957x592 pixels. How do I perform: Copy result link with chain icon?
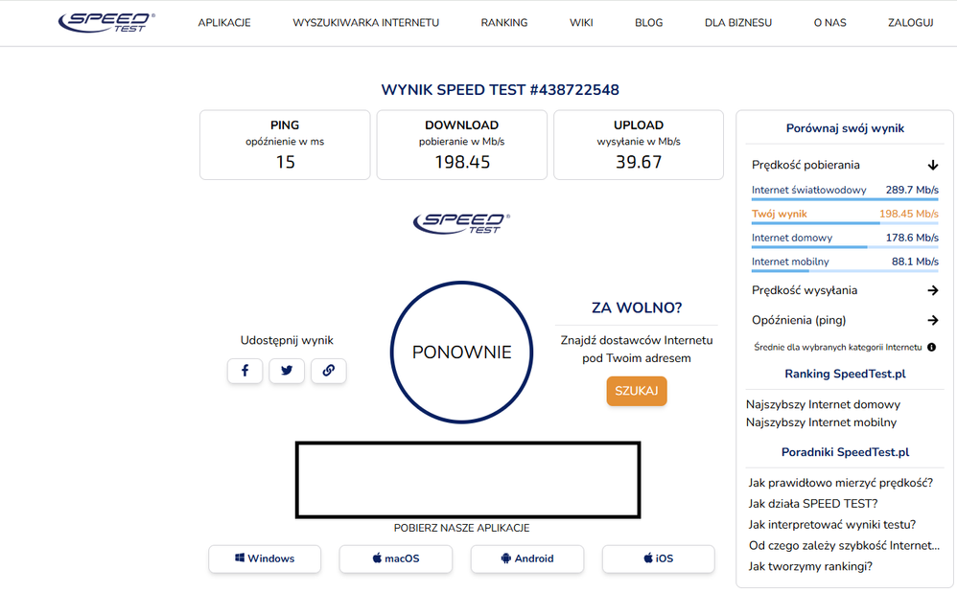328,371
